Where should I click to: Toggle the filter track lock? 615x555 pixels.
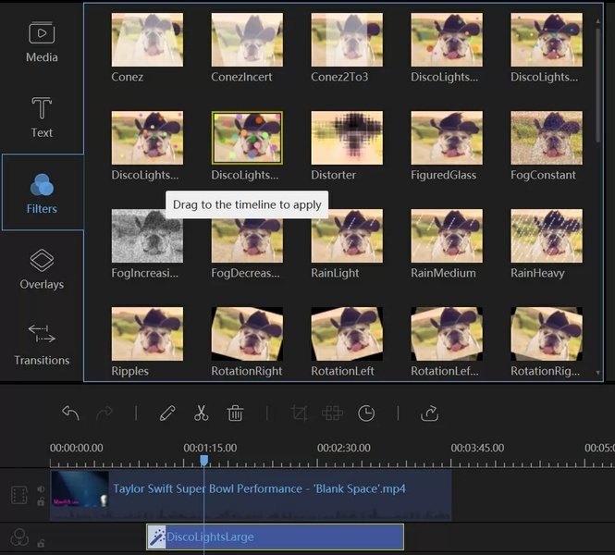point(41,543)
